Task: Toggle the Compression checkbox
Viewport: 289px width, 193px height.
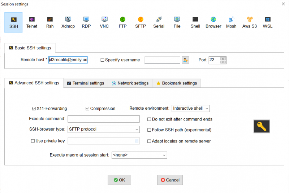Action: (x=87, y=109)
